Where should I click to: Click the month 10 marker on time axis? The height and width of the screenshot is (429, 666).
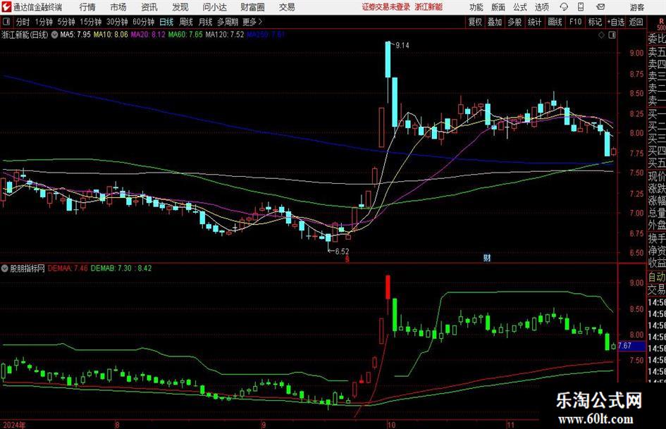point(390,425)
